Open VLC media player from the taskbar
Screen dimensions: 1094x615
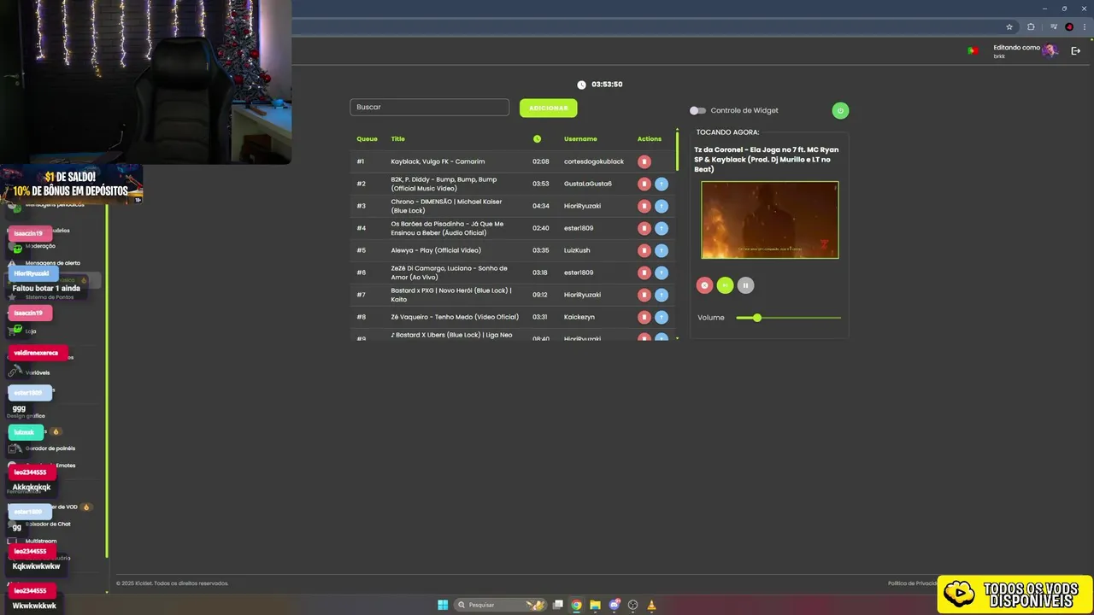point(651,605)
